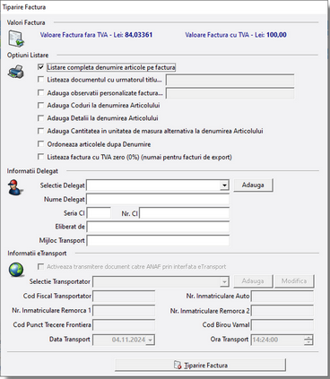Enable Listeaza documentul cu urmatorul titlu checkbox

coord(40,80)
